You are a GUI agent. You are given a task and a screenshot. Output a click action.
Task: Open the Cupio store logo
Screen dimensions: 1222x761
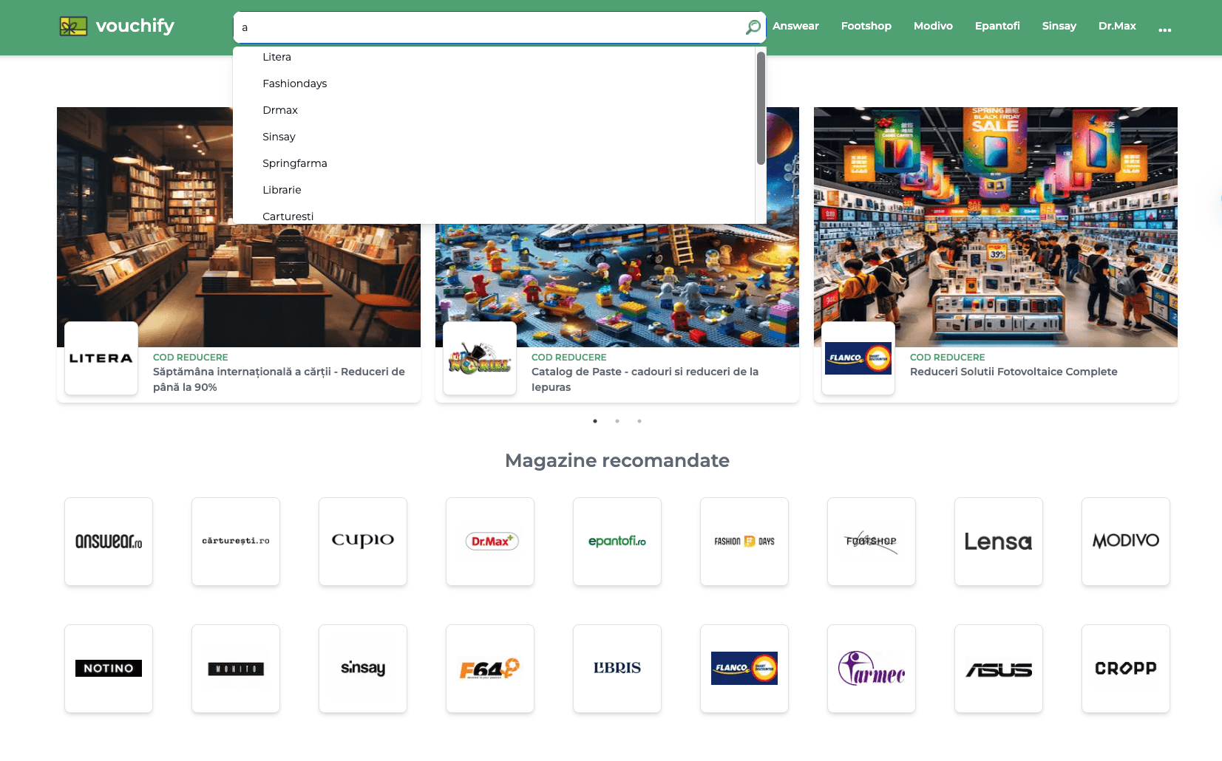[x=363, y=542]
